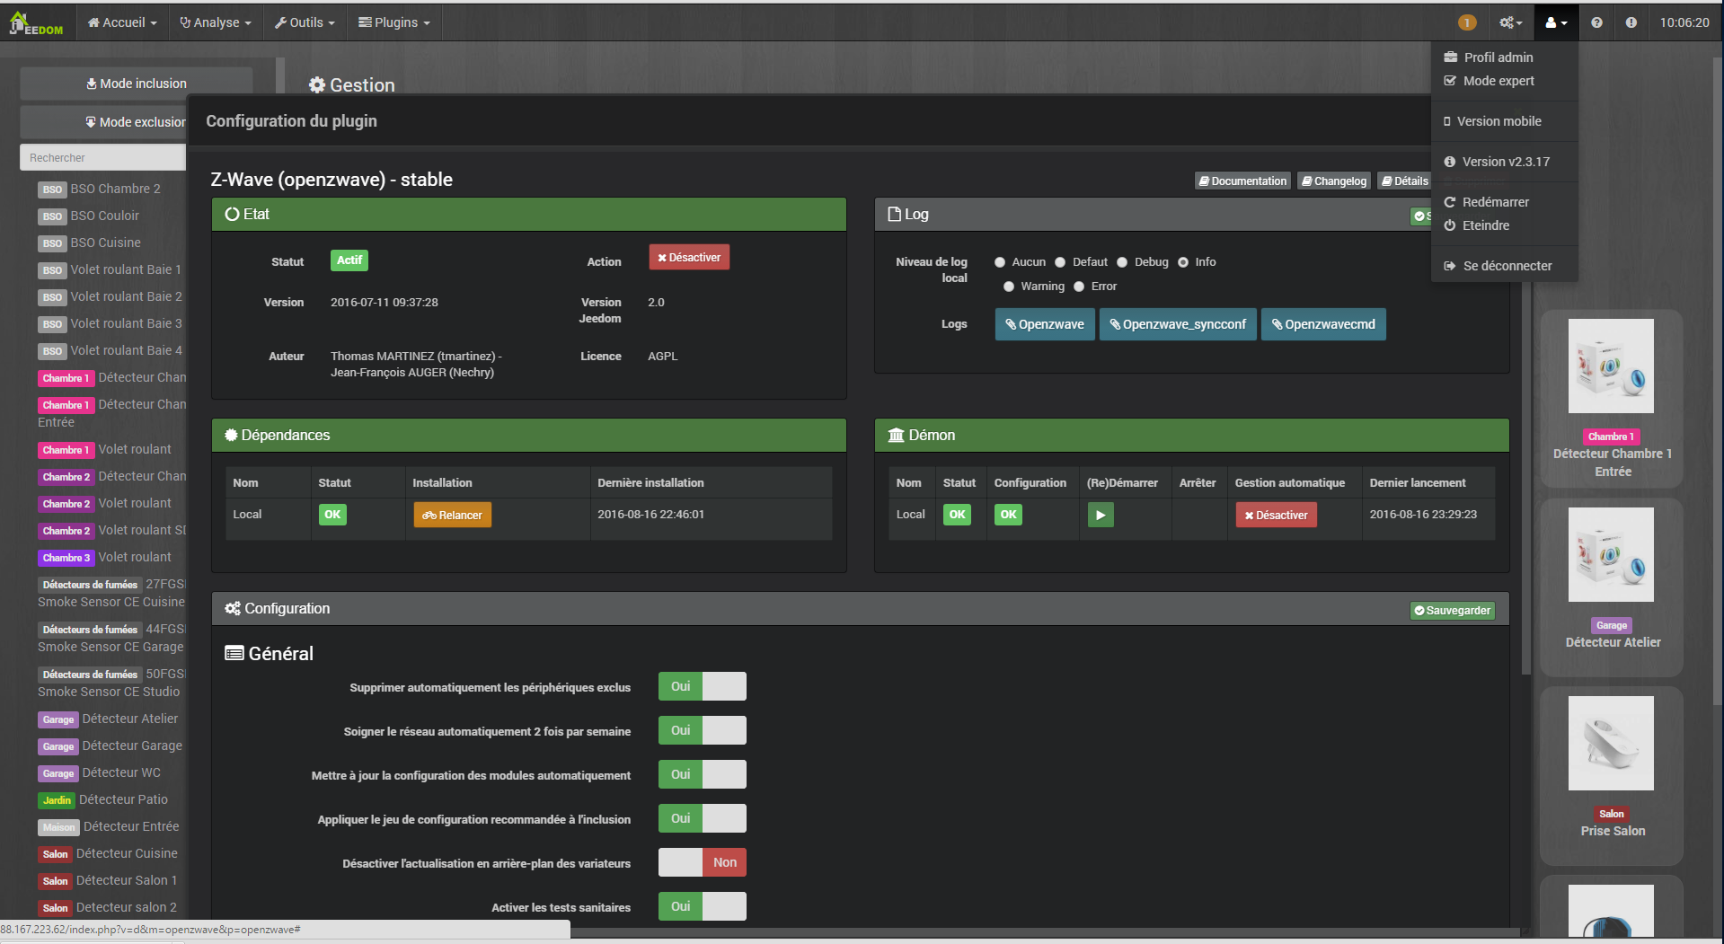Open the Openzwavecmd log
1724x944 pixels.
pyautogui.click(x=1323, y=324)
